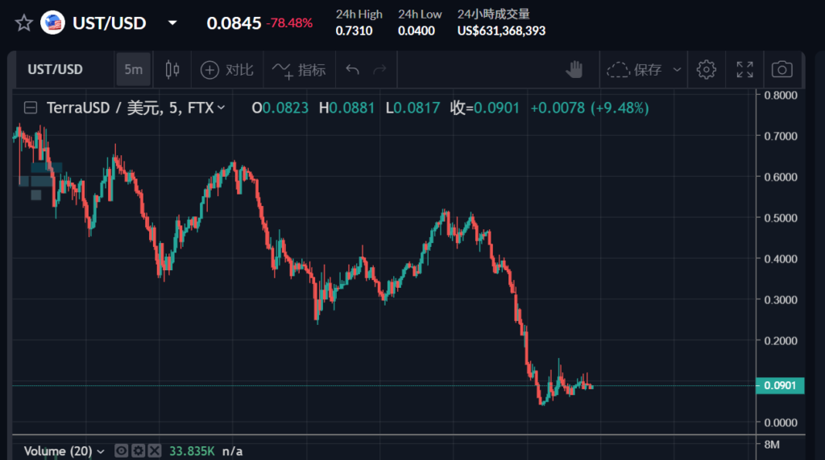The image size is (825, 460).
Task: Select the 5m timeframe interval
Action: [133, 70]
